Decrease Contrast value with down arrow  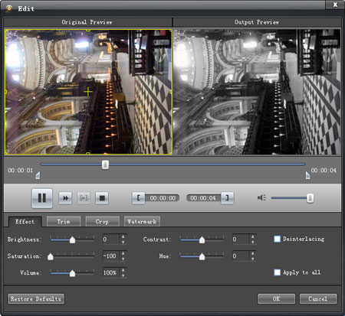pyautogui.click(x=253, y=242)
